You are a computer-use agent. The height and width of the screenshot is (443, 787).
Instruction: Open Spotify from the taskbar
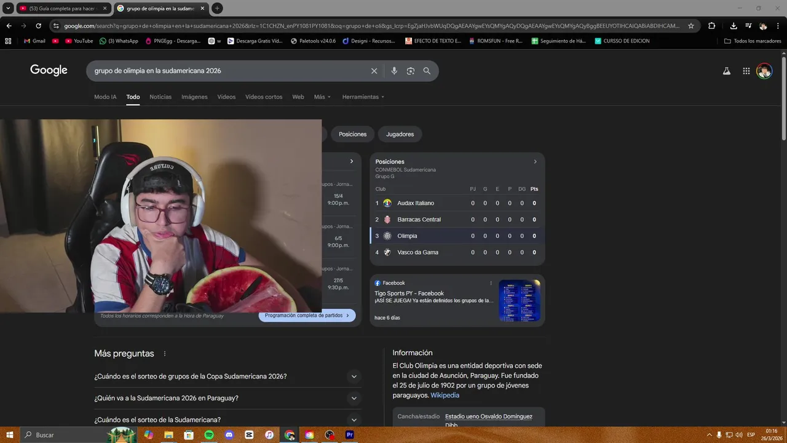[x=209, y=435]
